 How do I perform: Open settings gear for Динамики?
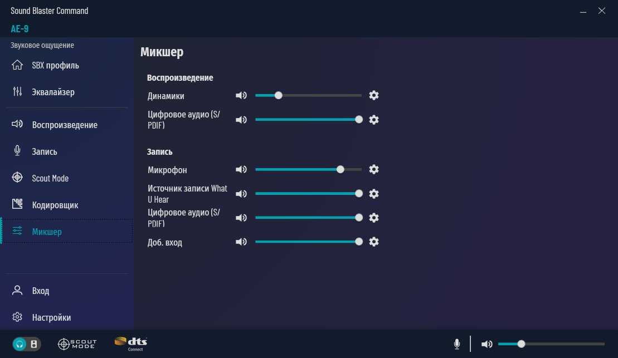(374, 95)
